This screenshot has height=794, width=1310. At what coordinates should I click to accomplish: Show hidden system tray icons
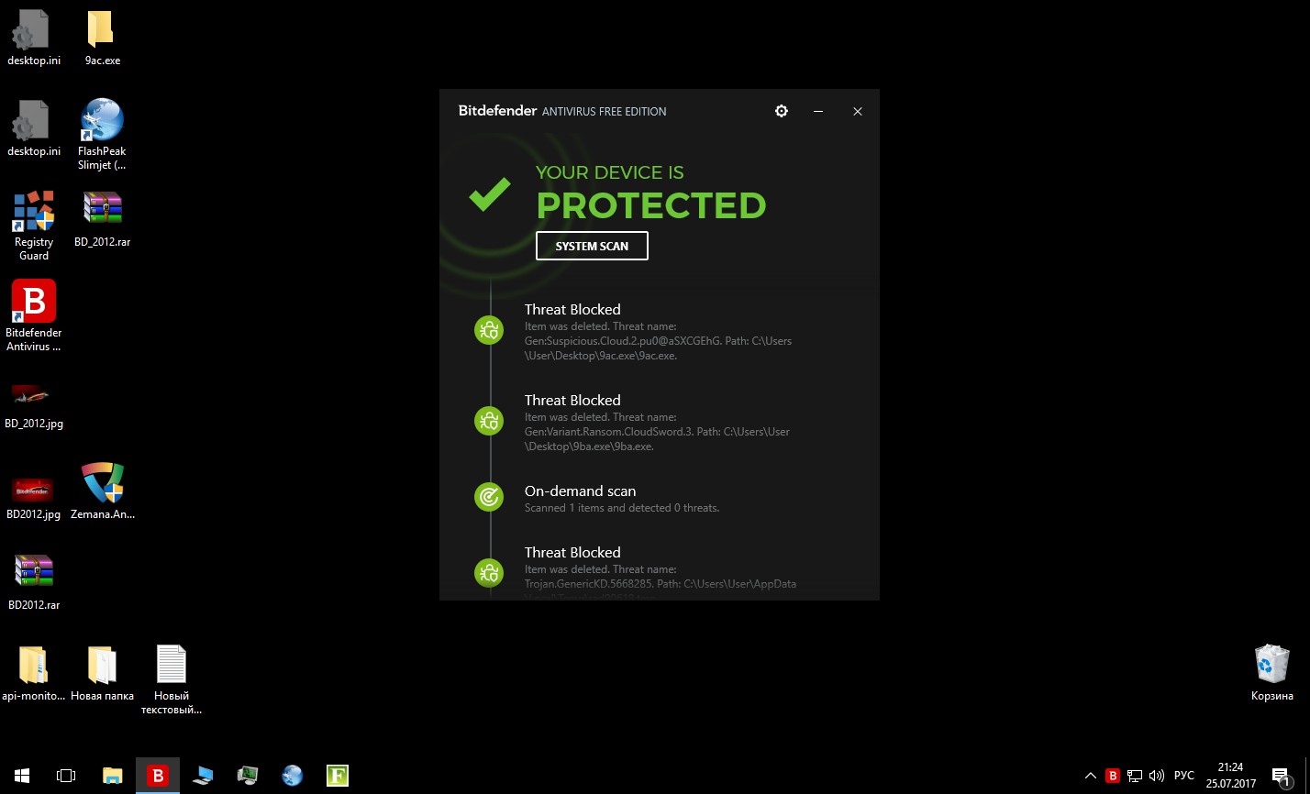pyautogui.click(x=1091, y=776)
